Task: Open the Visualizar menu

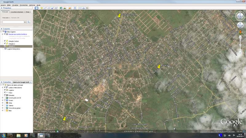Action: (x=15, y=5)
